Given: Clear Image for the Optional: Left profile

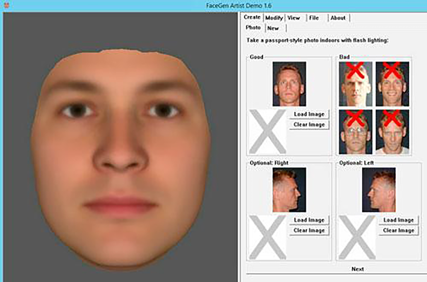Looking at the screenshot, I should click(x=399, y=230).
